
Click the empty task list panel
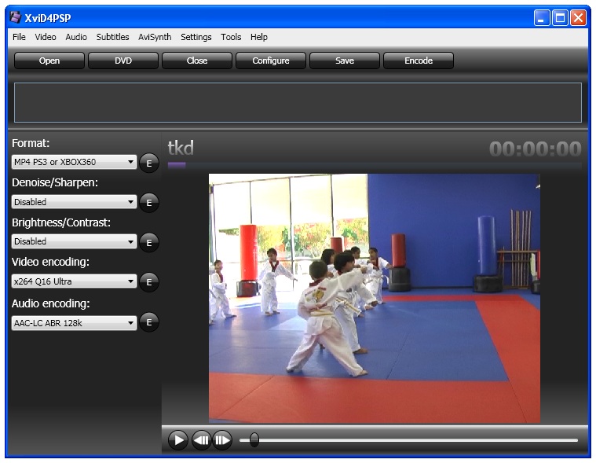coord(298,102)
